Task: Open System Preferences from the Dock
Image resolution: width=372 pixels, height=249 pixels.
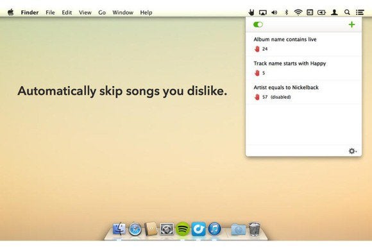Action: [x=167, y=229]
